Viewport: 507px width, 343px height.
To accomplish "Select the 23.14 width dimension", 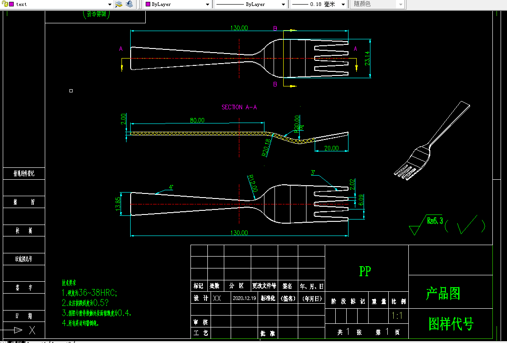I will click(368, 58).
